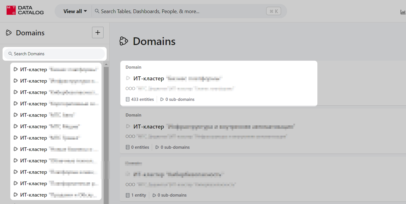Image resolution: width=406 pixels, height=204 pixels.
Task: Click domain icon of fifth sidebar ИТ-кластер item
Action: click(16, 115)
